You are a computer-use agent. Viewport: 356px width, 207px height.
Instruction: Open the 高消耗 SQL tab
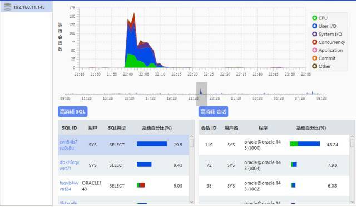pyautogui.click(x=73, y=111)
